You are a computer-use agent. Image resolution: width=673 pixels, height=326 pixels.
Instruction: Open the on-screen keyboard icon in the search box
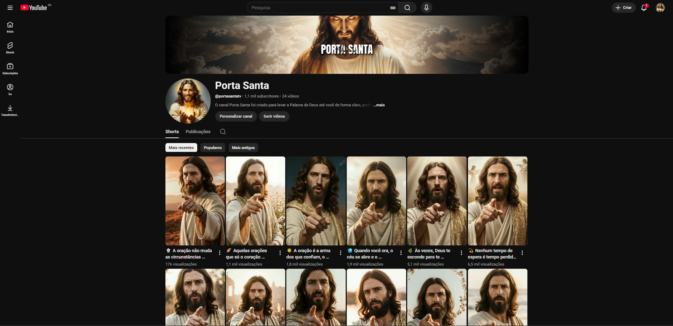[x=393, y=8]
